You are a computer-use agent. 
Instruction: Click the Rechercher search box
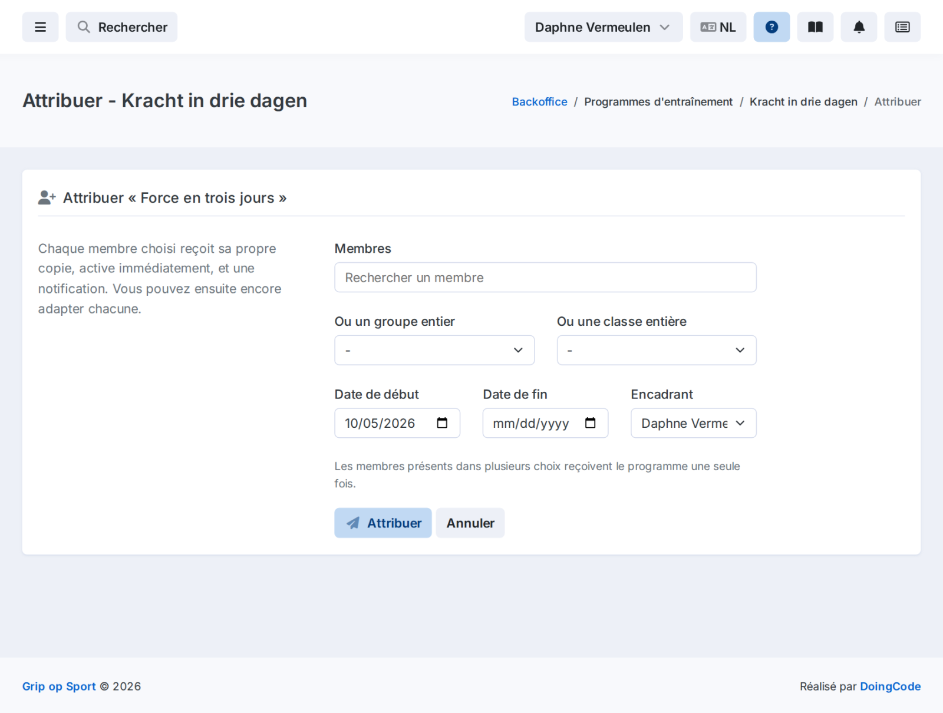(x=121, y=27)
